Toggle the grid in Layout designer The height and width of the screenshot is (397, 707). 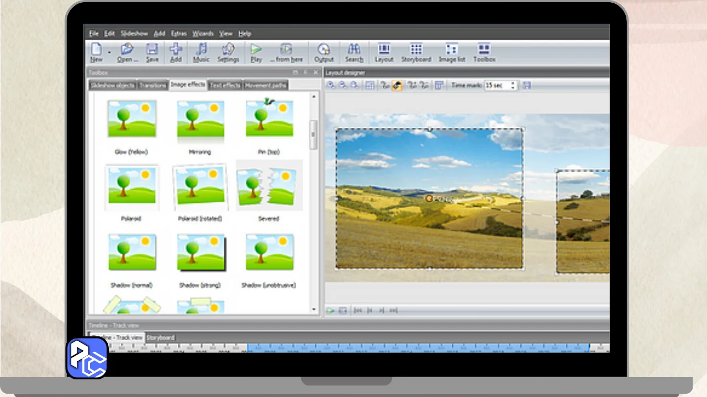pyautogui.click(x=370, y=85)
